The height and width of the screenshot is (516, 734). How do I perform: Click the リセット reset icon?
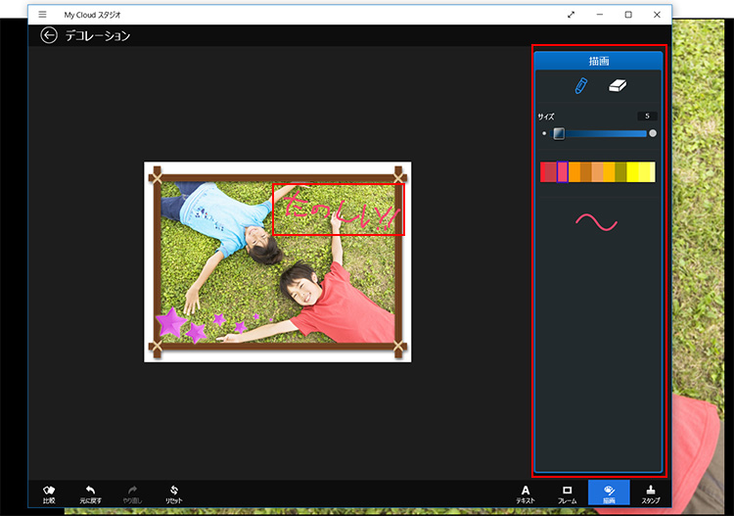point(173,493)
